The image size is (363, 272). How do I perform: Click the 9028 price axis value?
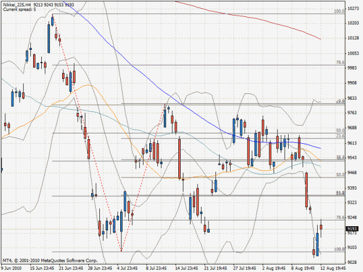click(353, 262)
